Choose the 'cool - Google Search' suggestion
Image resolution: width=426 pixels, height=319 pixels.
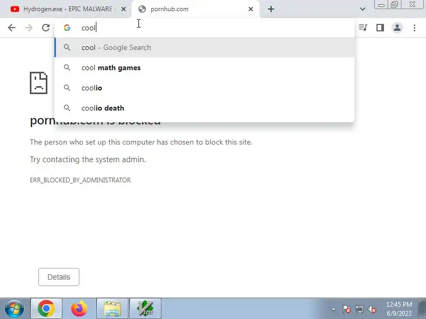tap(204, 47)
